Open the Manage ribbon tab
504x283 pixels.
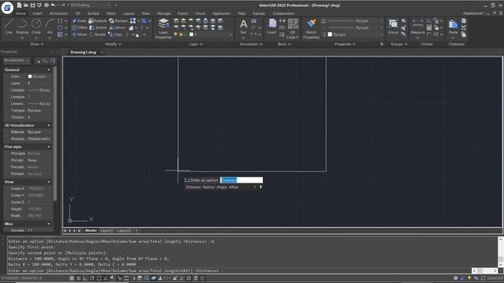click(164, 13)
